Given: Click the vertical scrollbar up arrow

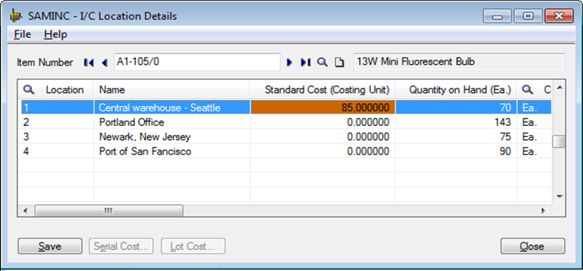Looking at the screenshot, I should pyautogui.click(x=559, y=87).
